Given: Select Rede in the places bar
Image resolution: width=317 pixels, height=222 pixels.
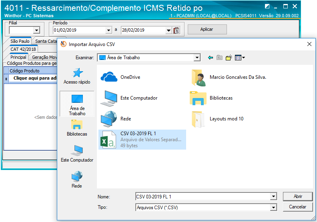Looking at the screenshot, I should pos(77,180).
